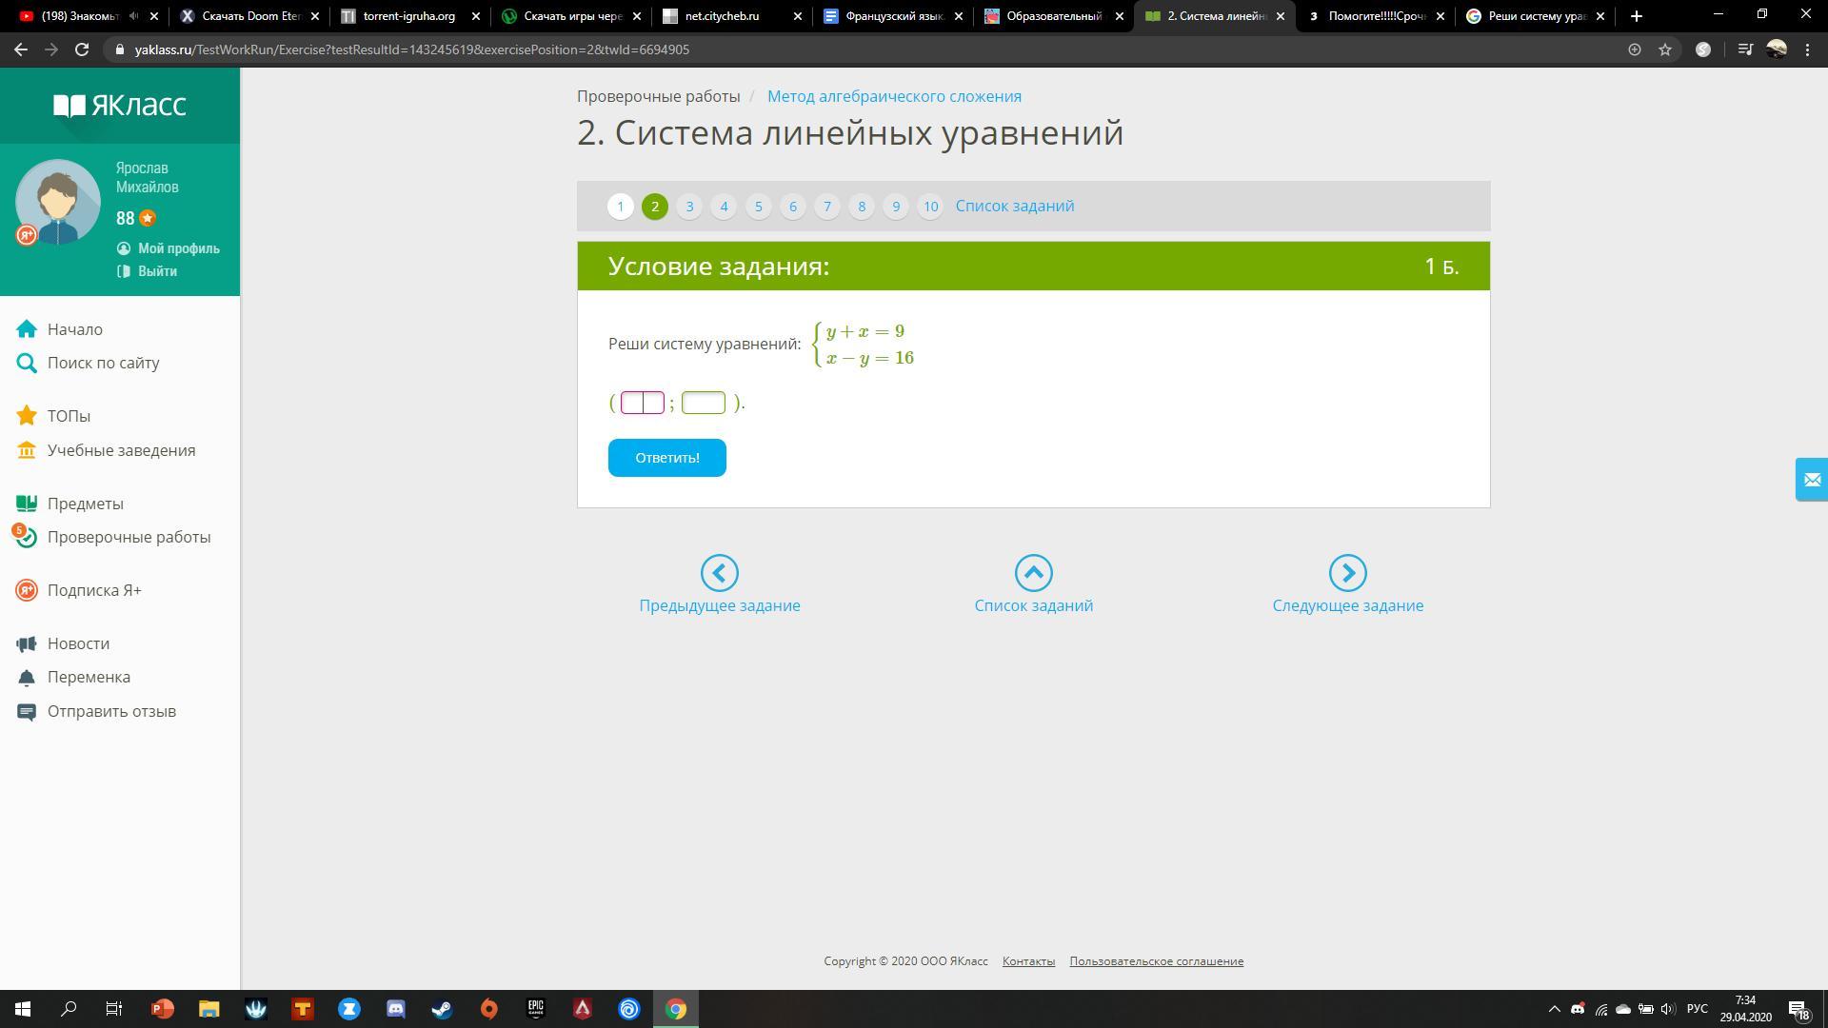Viewport: 1828px width, 1028px height.
Task: Open Steam from the taskbar
Action: click(x=443, y=1009)
